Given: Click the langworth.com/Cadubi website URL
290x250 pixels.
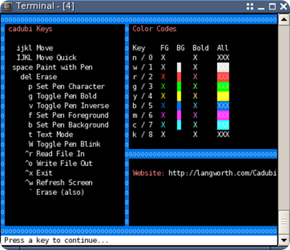Looking at the screenshot, I should (x=222, y=173).
